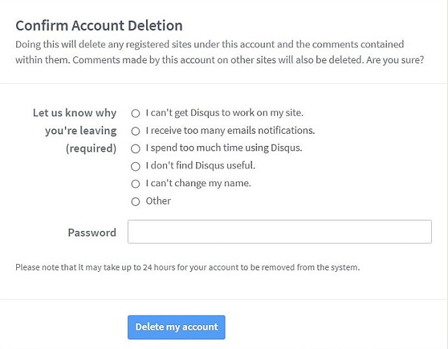The image size is (448, 349).
Task: Click the Password input field
Action: tap(279, 232)
